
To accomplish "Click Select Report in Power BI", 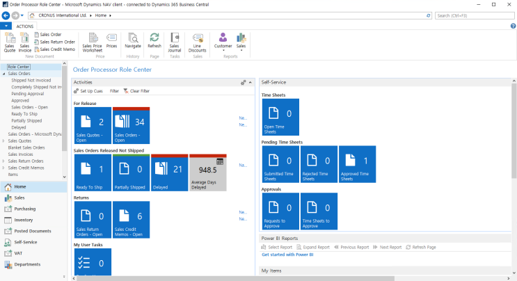I will click(277, 247).
